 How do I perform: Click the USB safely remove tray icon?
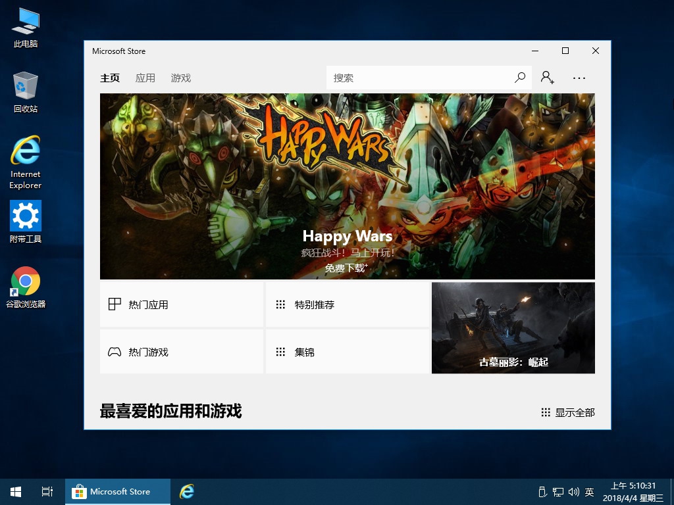pos(542,492)
